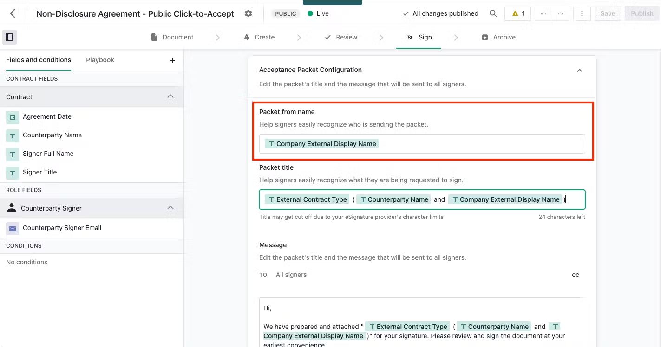Viewport: 661px width, 347px height.
Task: Click the Document stage icon
Action: pyautogui.click(x=153, y=37)
